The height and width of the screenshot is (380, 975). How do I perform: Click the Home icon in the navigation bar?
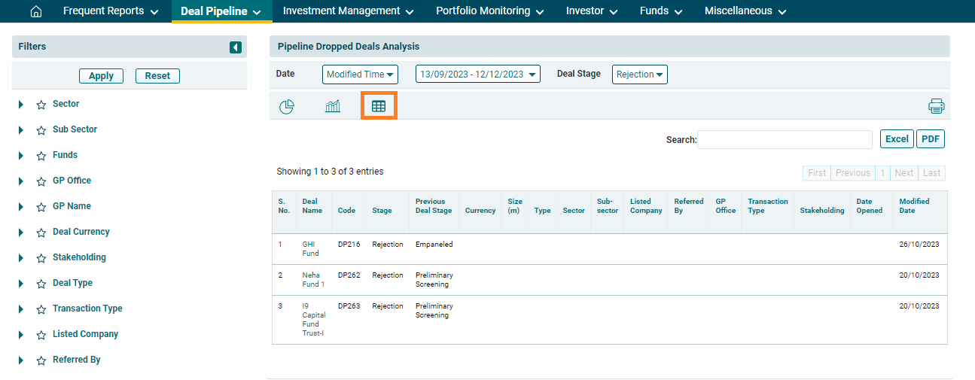pyautogui.click(x=35, y=11)
